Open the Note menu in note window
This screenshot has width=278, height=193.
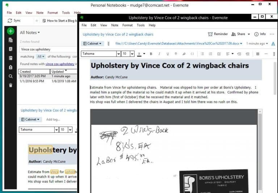pos(115,25)
